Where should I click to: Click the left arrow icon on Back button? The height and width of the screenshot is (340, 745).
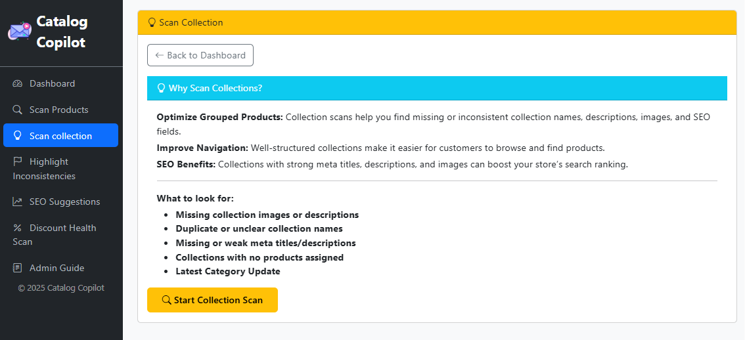159,55
